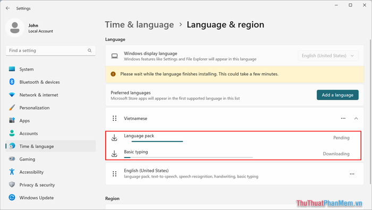Click the John profile avatar
This screenshot has width=372, height=210.
click(x=15, y=28)
